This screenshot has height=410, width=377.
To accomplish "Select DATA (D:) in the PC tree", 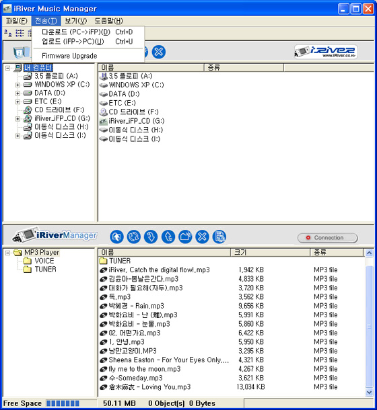I will pos(50,93).
